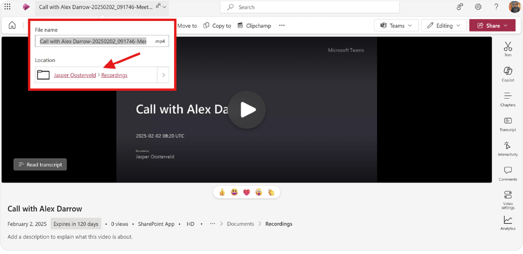
Task: Click Read transcript button
Action: click(x=40, y=165)
